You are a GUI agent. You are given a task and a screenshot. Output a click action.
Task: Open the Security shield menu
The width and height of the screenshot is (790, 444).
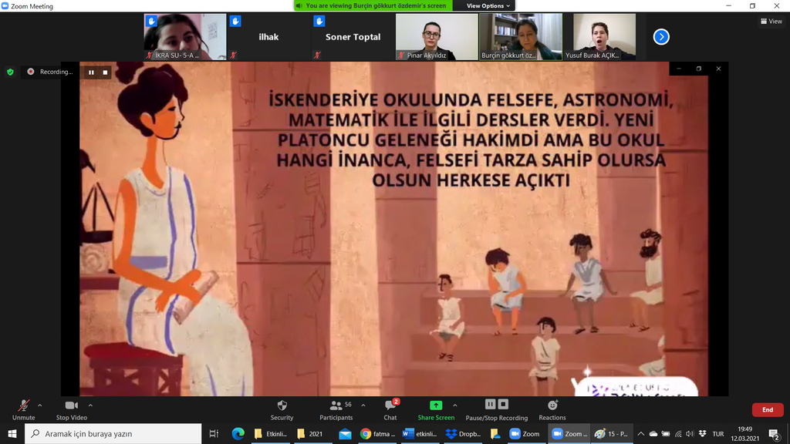(x=282, y=410)
